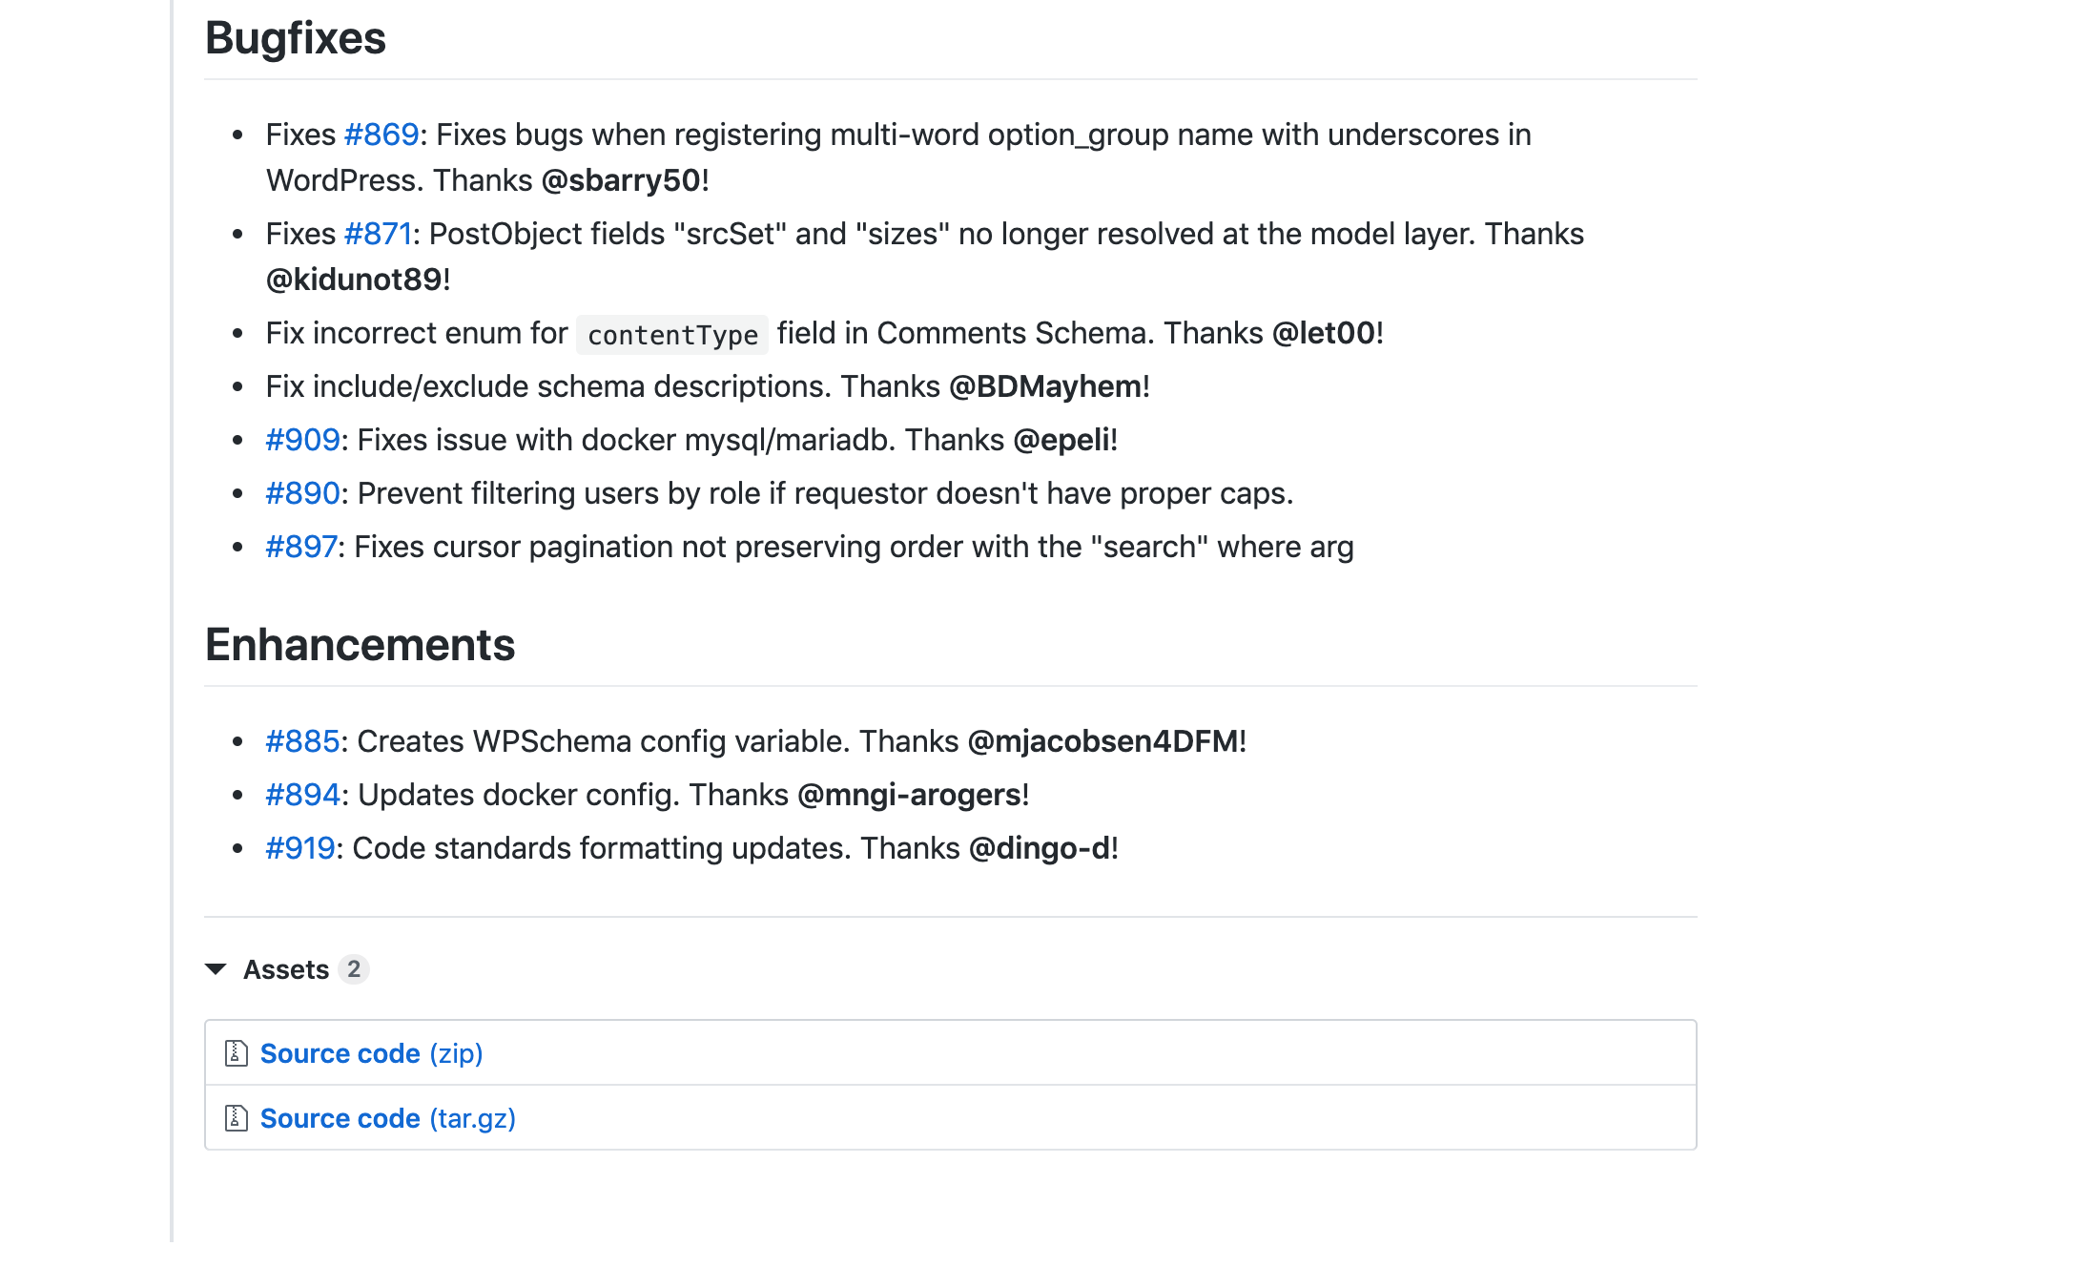The image size is (2081, 1267).
Task: Collapse the Assets section triangle
Action: tap(216, 969)
